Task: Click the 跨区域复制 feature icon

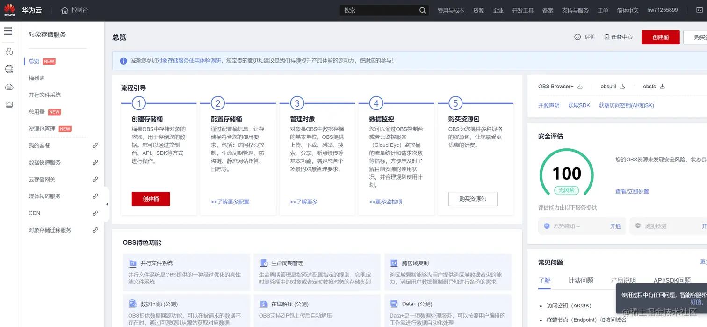Action: (394, 263)
